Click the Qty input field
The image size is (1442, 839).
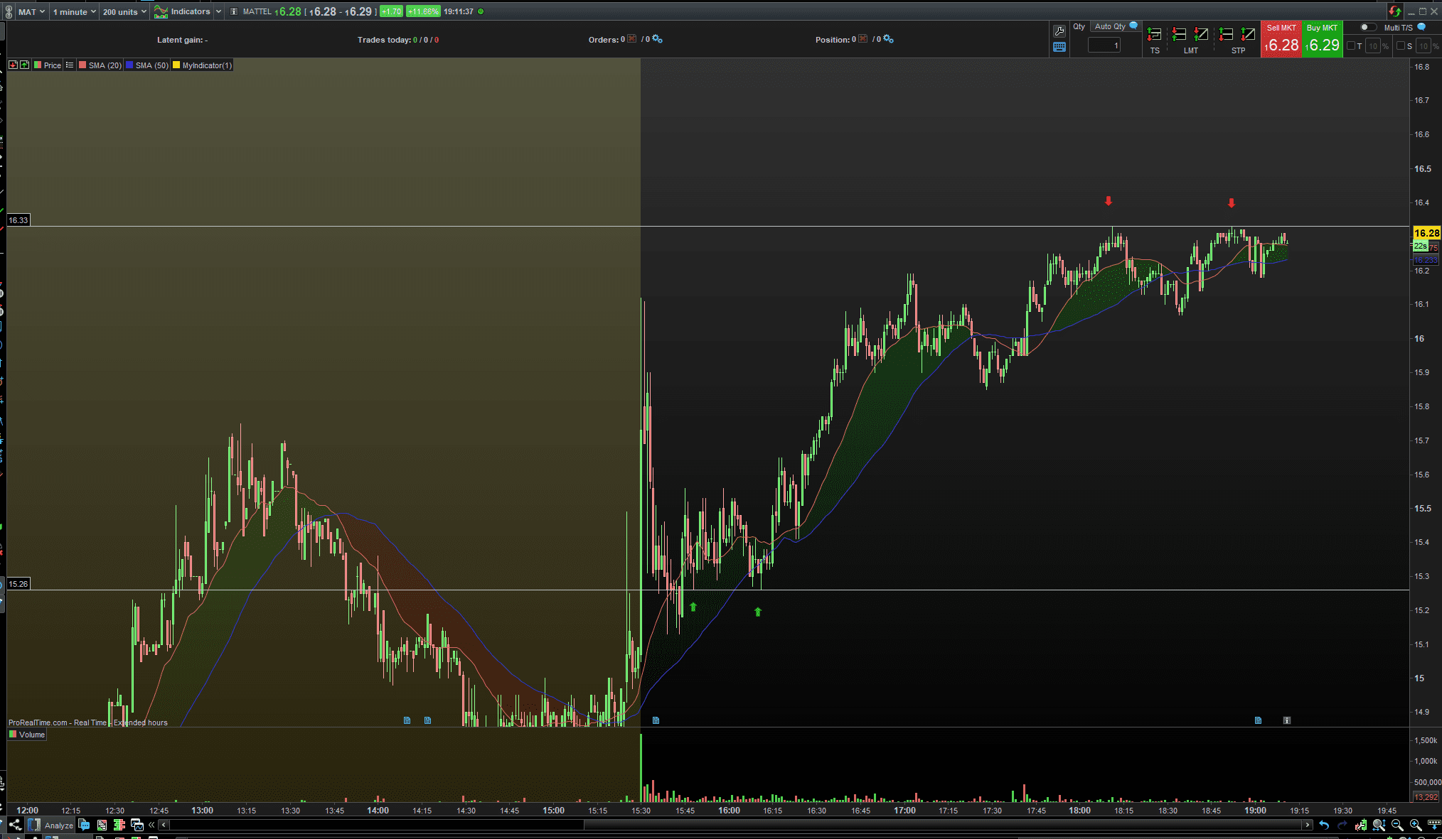[x=1104, y=45]
